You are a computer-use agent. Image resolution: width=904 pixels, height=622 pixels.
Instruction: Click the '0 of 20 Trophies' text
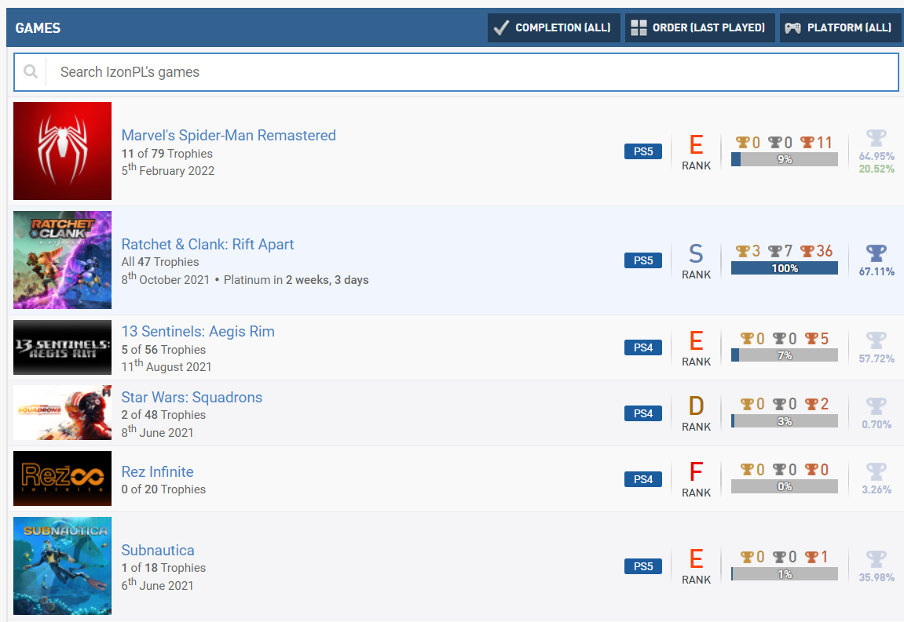tap(163, 489)
